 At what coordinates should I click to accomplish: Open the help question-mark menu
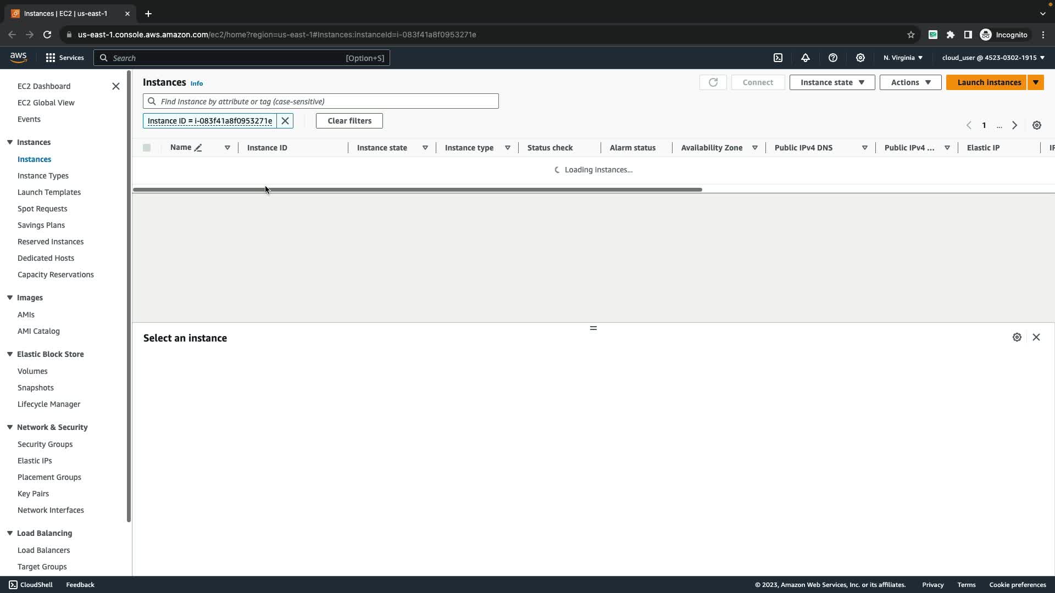pos(833,58)
